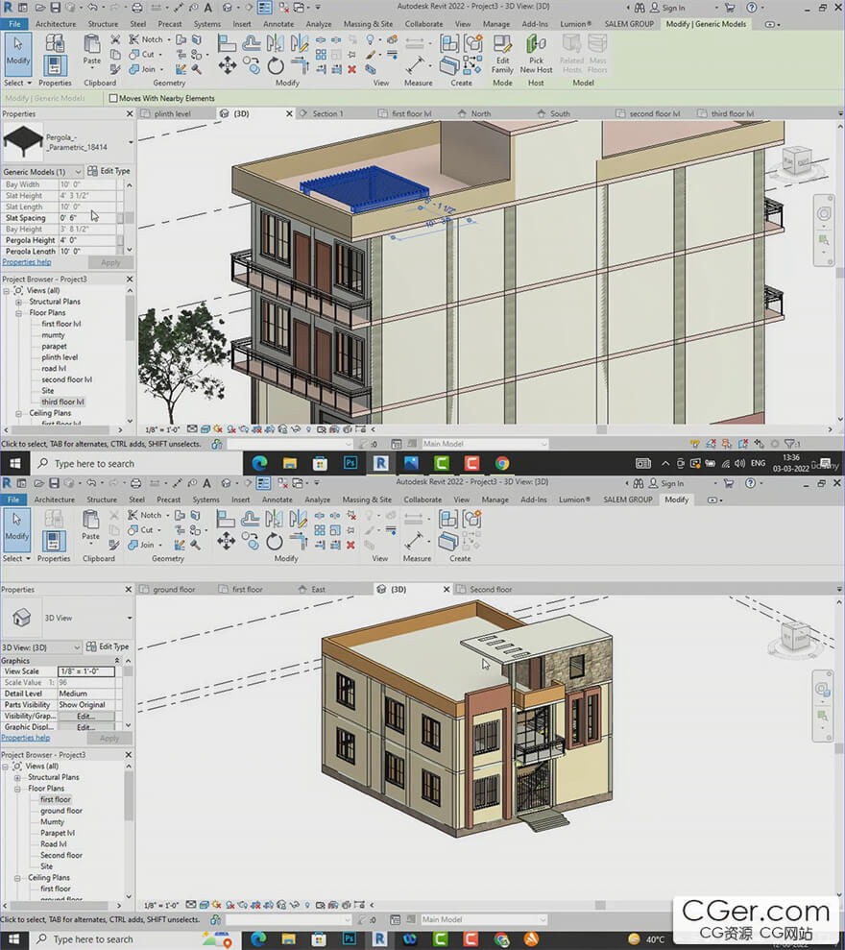Click the Chrome icon in the upper taskbar
The image size is (845, 950).
pos(502,463)
